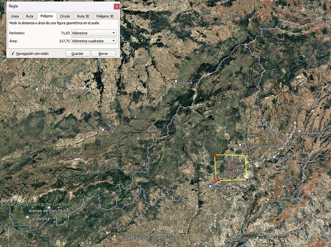Image resolution: width=331 pixels, height=247 pixels.
Task: Click the San Sebastián de los Reyes marker
Action: [241, 145]
